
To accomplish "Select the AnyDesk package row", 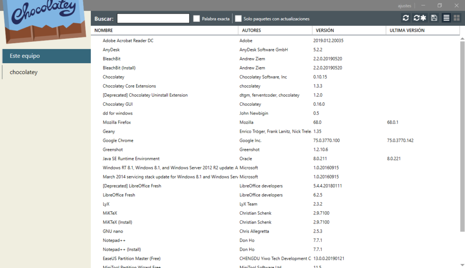I will (x=275, y=50).
